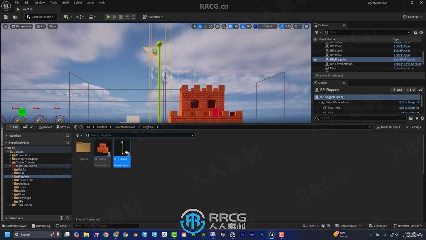
Task: Open the top-right Settings dropdown
Action: (x=412, y=17)
